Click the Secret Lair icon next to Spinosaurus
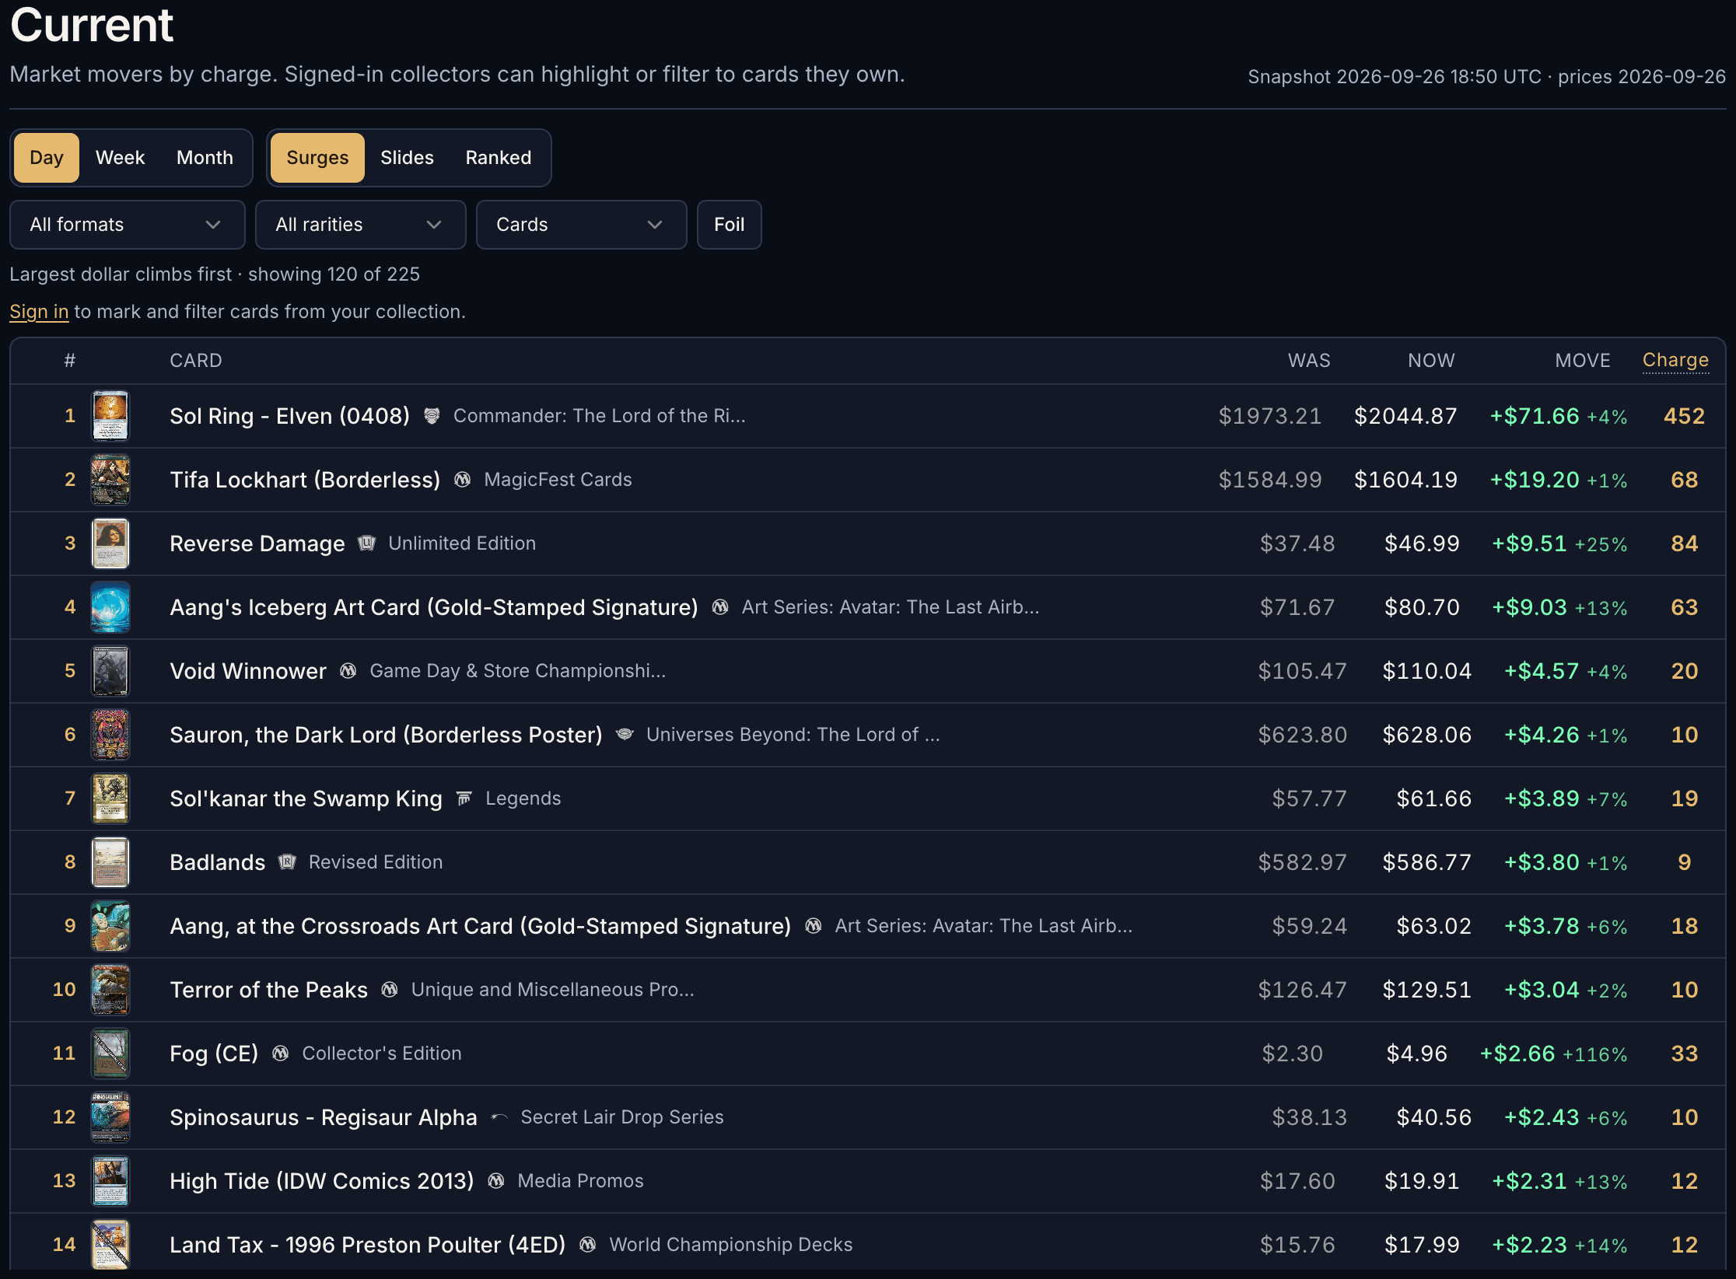Screen dimensions: 1736x1279 (x=499, y=1117)
